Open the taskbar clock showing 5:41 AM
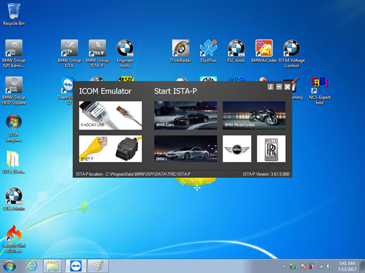365x273 pixels. coord(347,266)
